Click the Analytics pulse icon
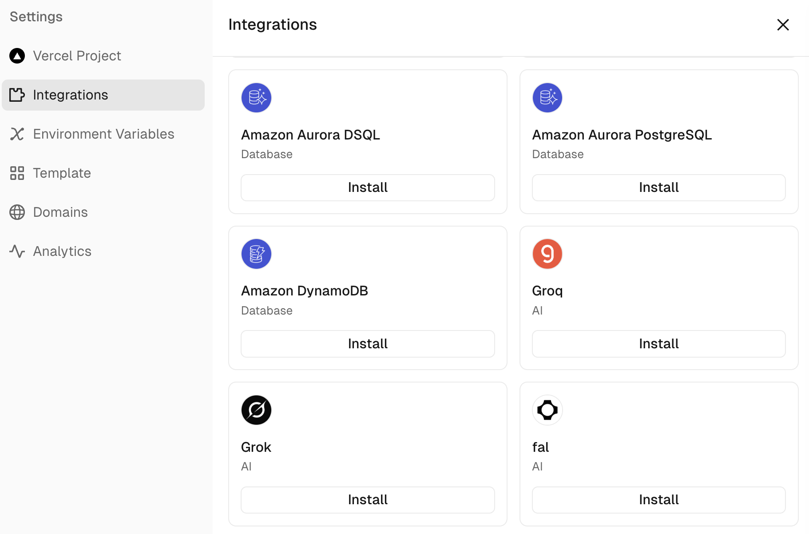This screenshot has height=534, width=809. point(17,251)
